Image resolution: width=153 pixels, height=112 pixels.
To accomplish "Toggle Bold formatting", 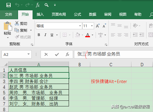I will point(39,35).
